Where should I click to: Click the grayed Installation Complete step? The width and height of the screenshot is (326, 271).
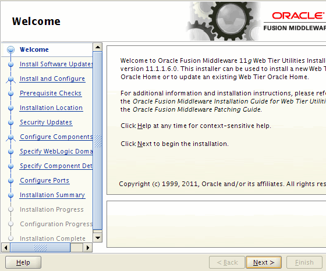pos(52,238)
